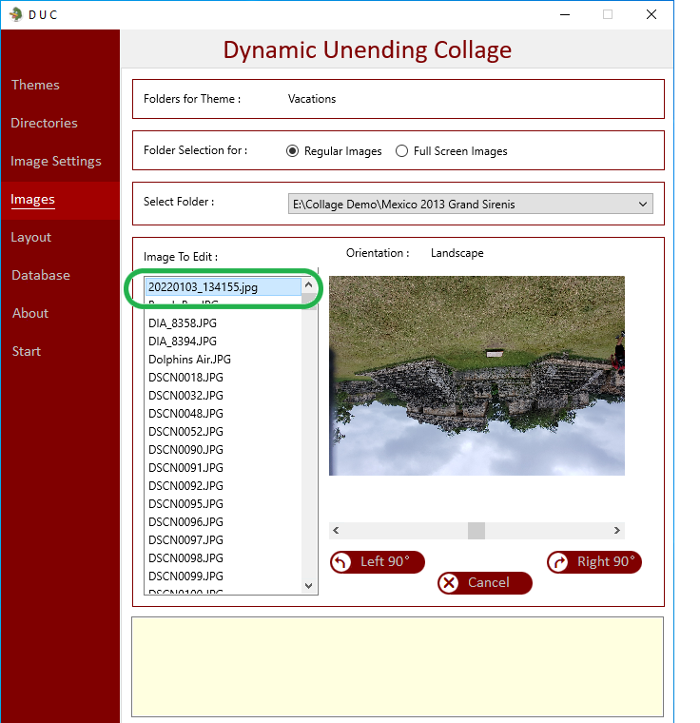Minimize the DUC window
Image resolution: width=700 pixels, height=723 pixels.
tap(565, 15)
